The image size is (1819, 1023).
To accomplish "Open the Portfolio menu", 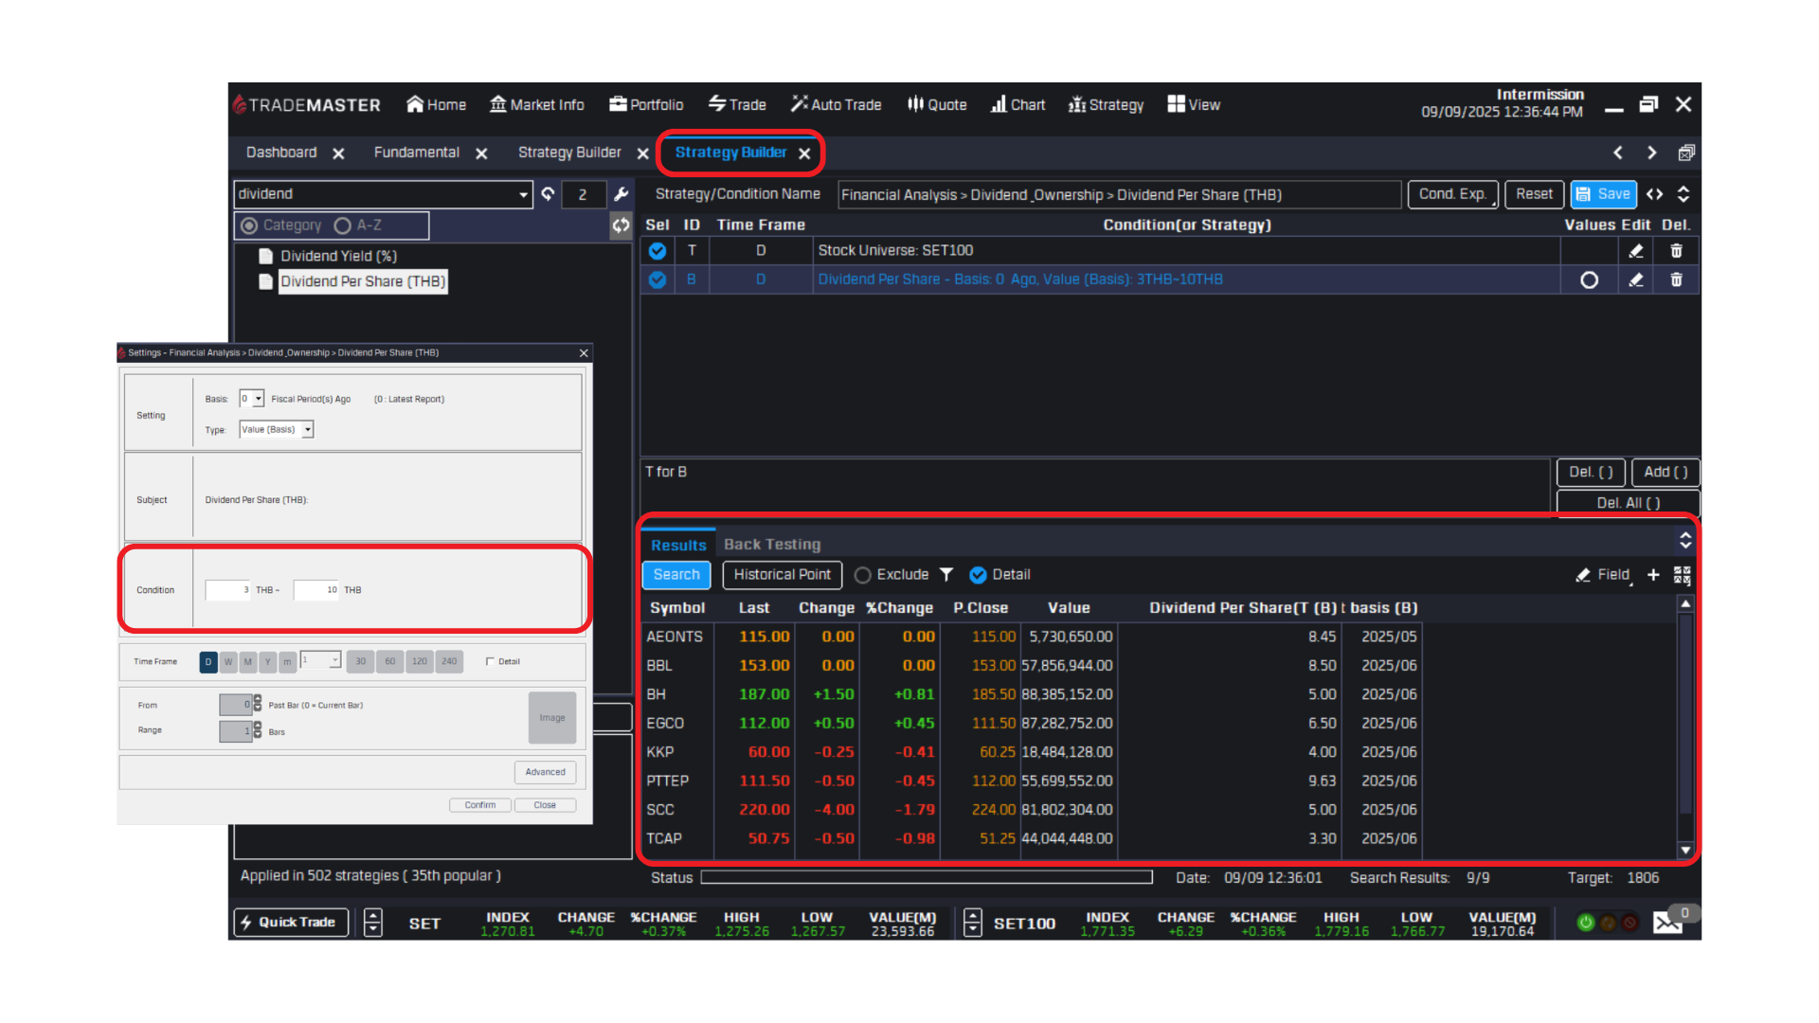I will 646,105.
